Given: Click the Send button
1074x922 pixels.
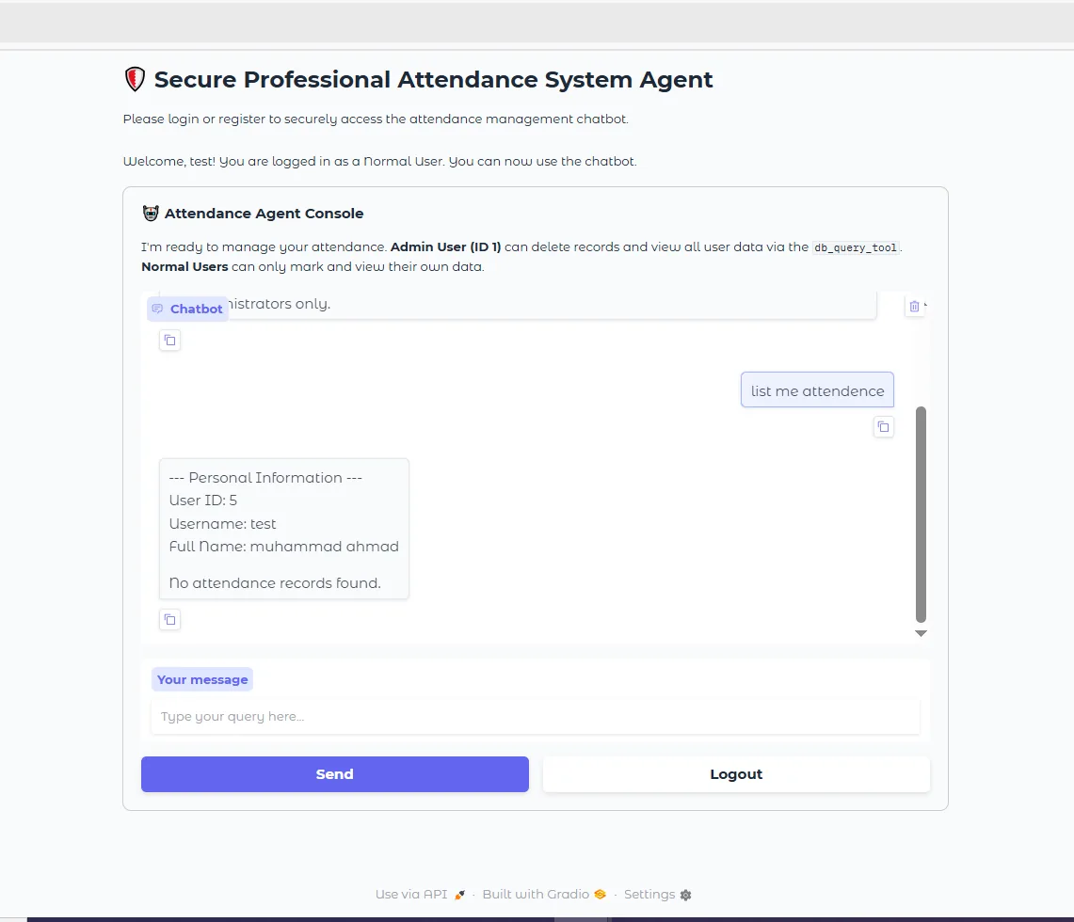Looking at the screenshot, I should coord(334,774).
